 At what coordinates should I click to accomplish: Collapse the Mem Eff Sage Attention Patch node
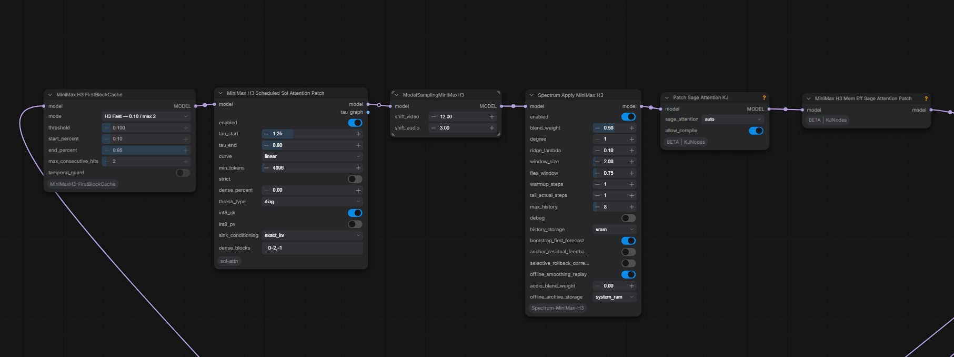(x=809, y=98)
